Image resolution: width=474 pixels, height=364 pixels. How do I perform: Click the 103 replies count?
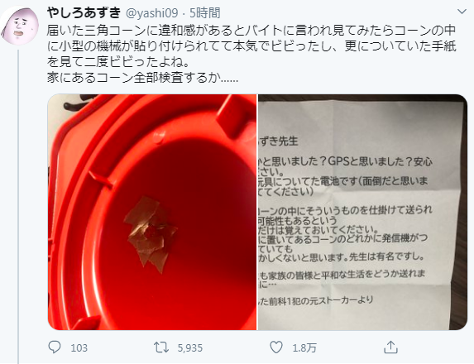[x=79, y=348]
